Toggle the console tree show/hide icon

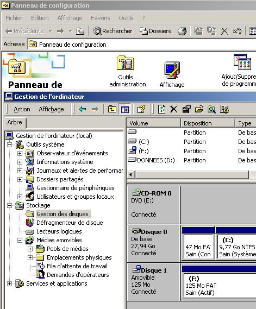tap(125, 109)
